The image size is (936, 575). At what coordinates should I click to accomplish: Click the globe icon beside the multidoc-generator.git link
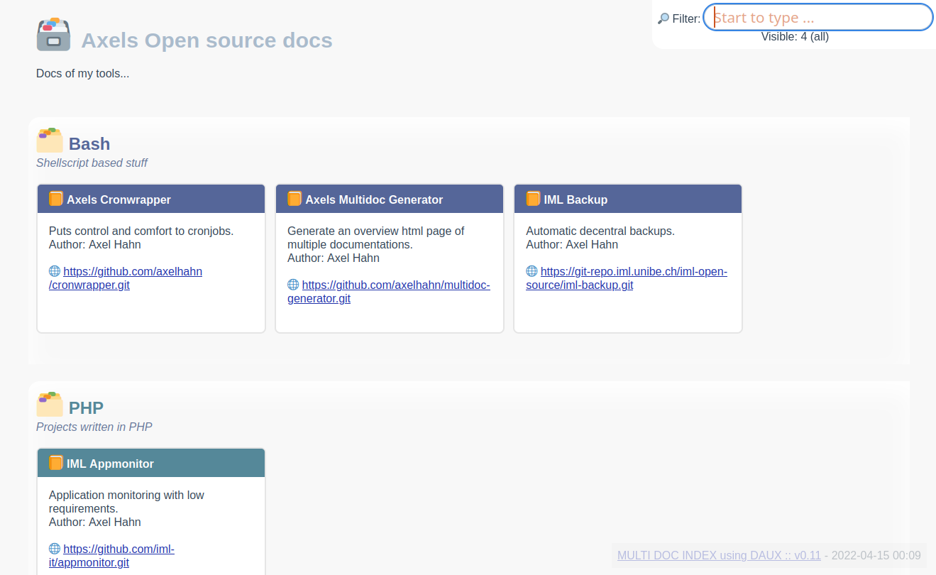pyautogui.click(x=293, y=285)
